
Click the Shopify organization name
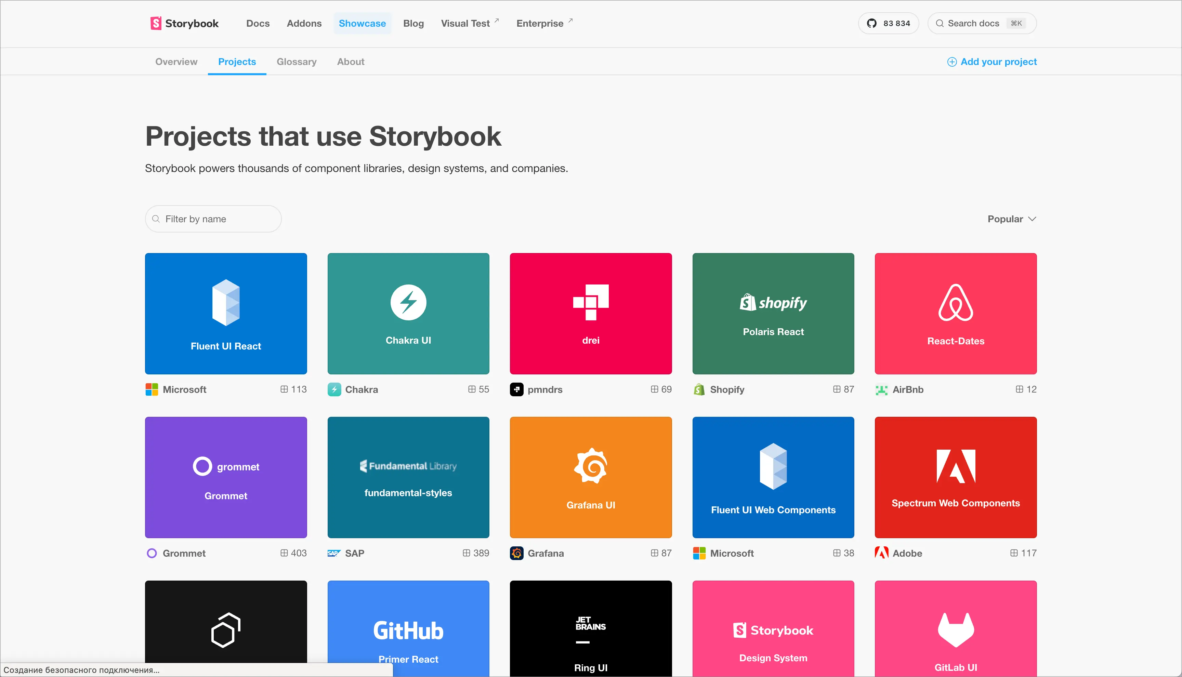tap(727, 390)
